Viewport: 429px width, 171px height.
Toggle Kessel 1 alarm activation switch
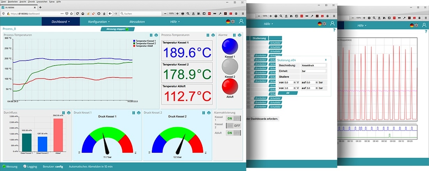coord(234,119)
